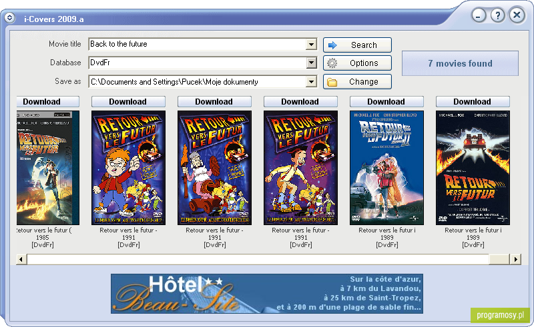Close the i-Covers window
The height and width of the screenshot is (327, 534).
517,15
